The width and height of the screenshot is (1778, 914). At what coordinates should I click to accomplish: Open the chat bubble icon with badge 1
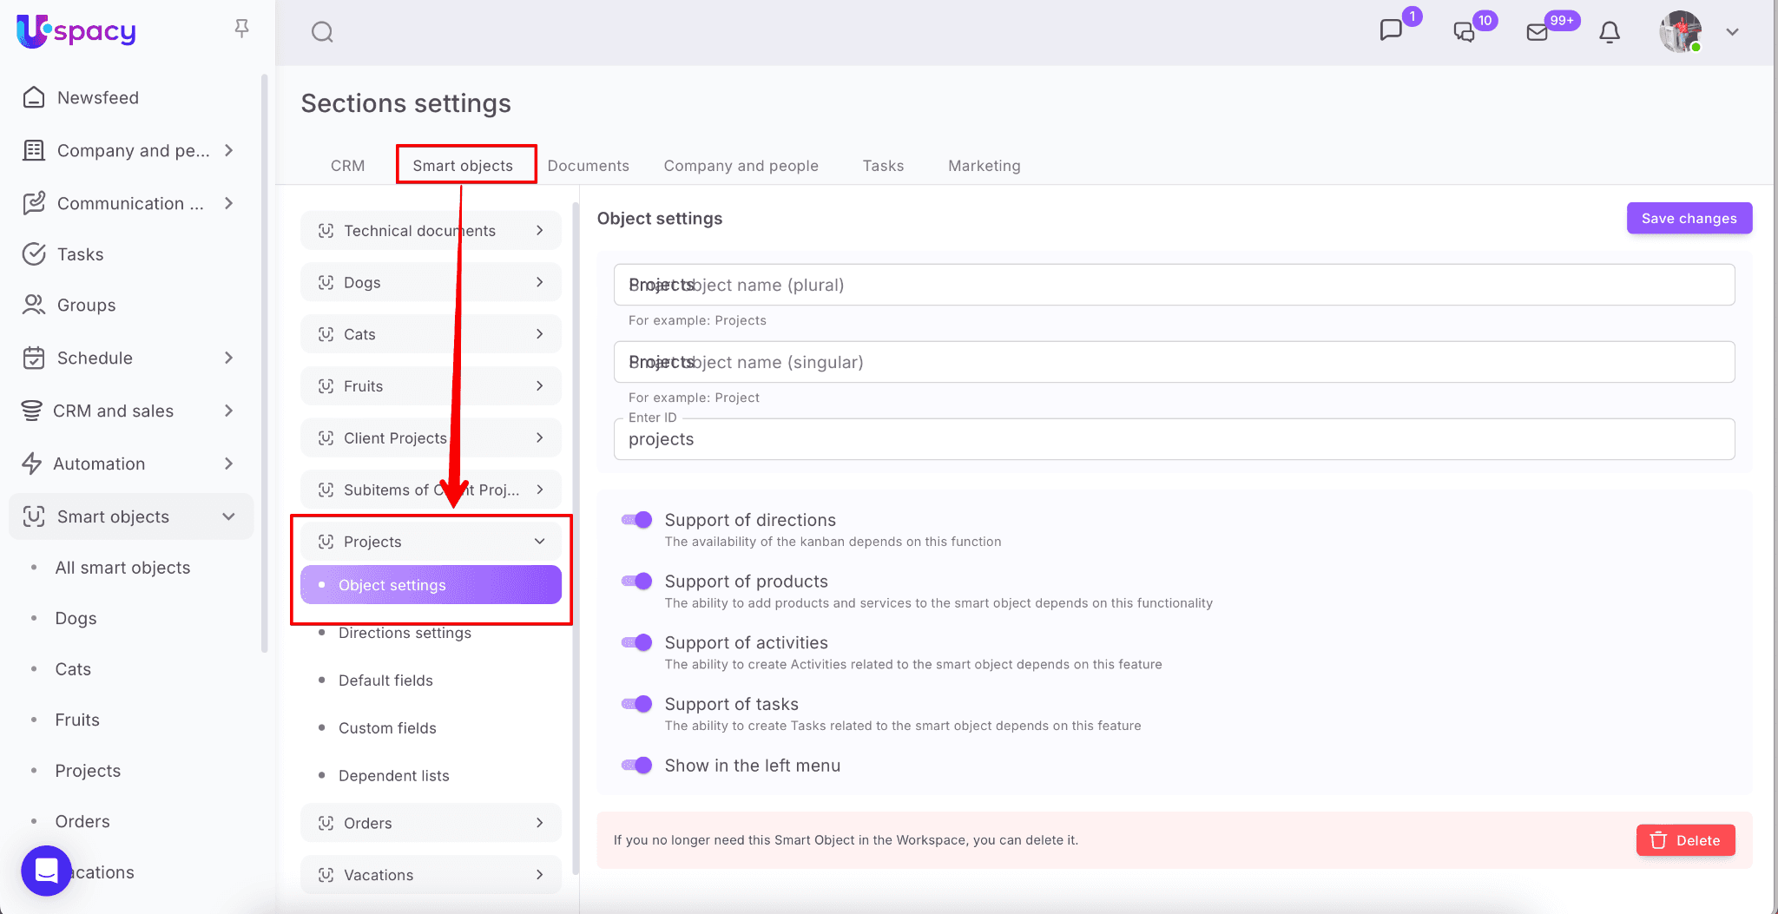(x=1391, y=30)
